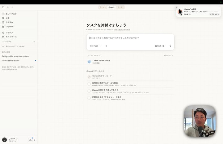
Task: Click the plus icon beside 新しいタスク
Action: tap(3, 14)
